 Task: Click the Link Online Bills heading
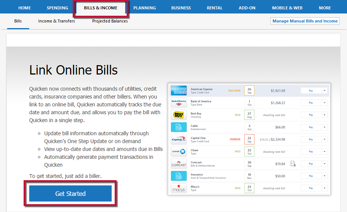pos(73,70)
